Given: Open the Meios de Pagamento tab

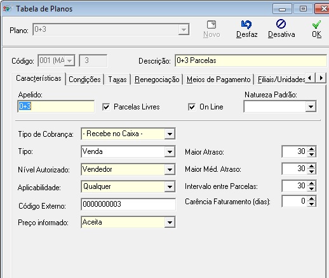Looking at the screenshot, I should (x=218, y=80).
